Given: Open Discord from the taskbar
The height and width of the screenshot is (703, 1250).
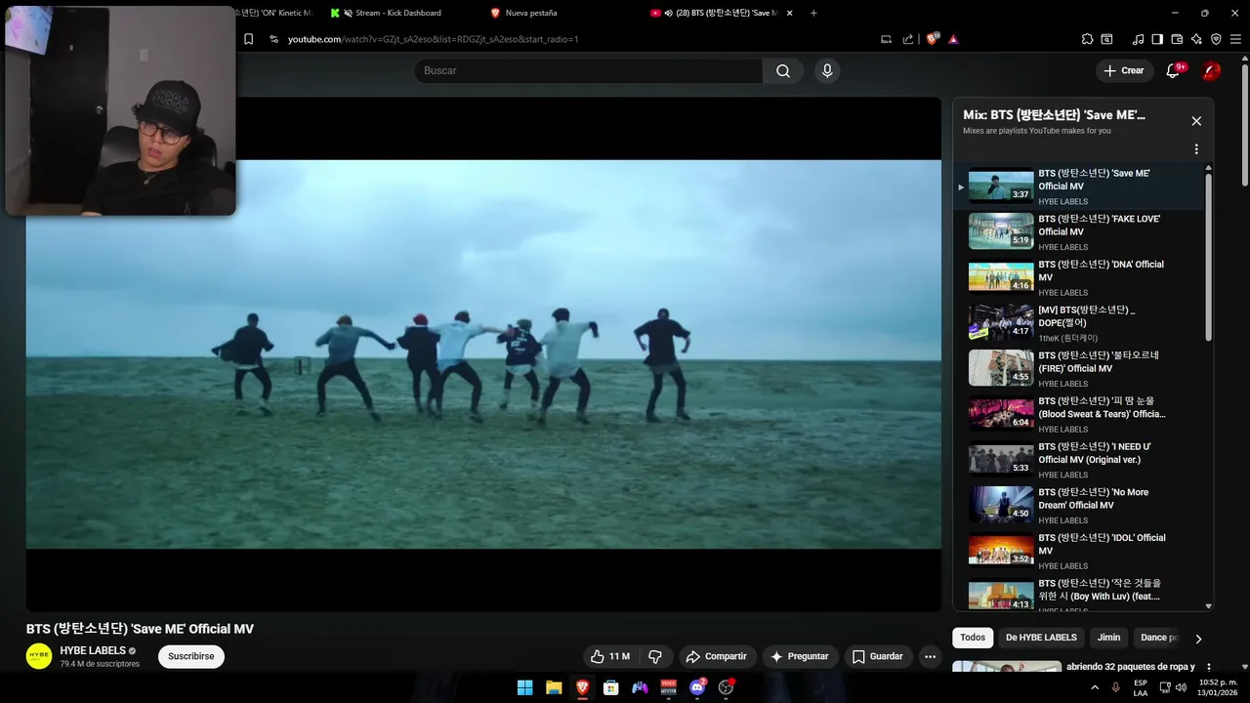Looking at the screenshot, I should pos(697,687).
